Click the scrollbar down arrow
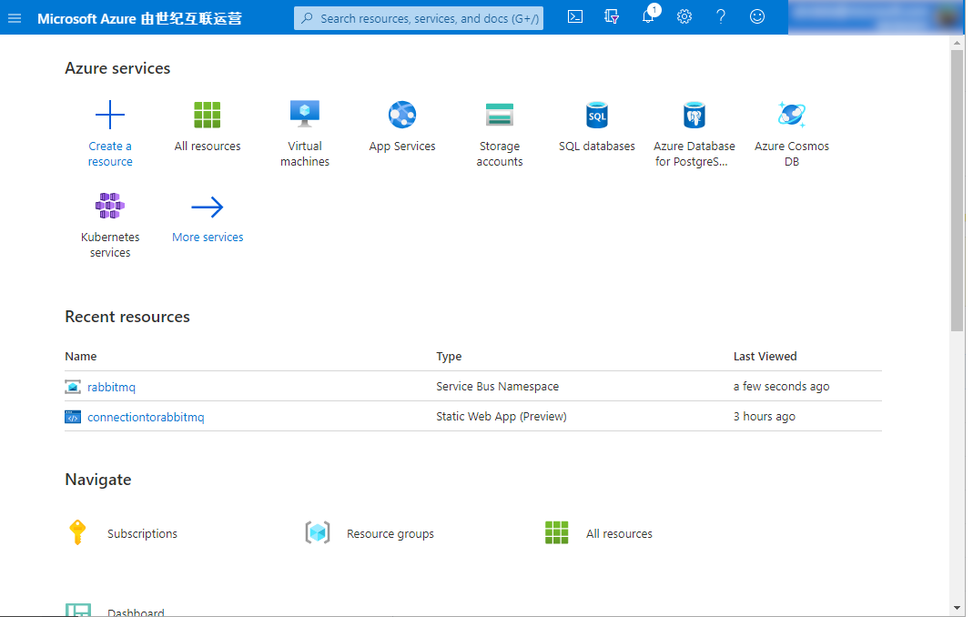973x617 pixels. point(957,608)
